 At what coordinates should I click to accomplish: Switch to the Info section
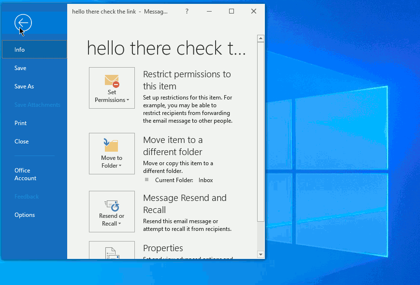(19, 49)
